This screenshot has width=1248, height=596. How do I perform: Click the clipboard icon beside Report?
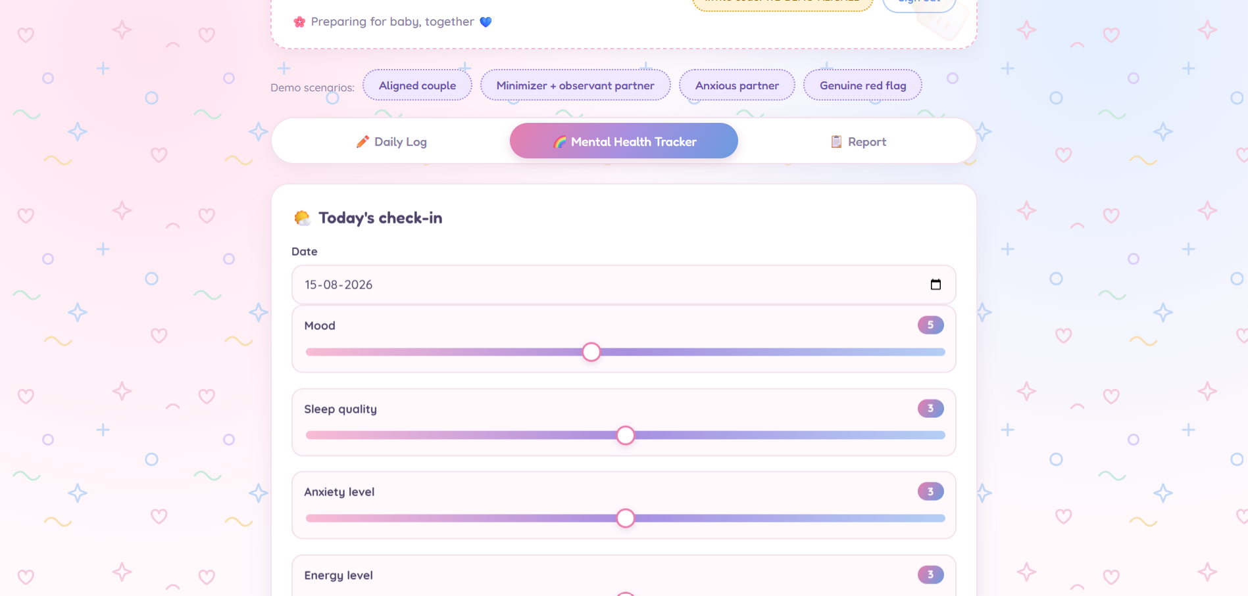point(836,142)
